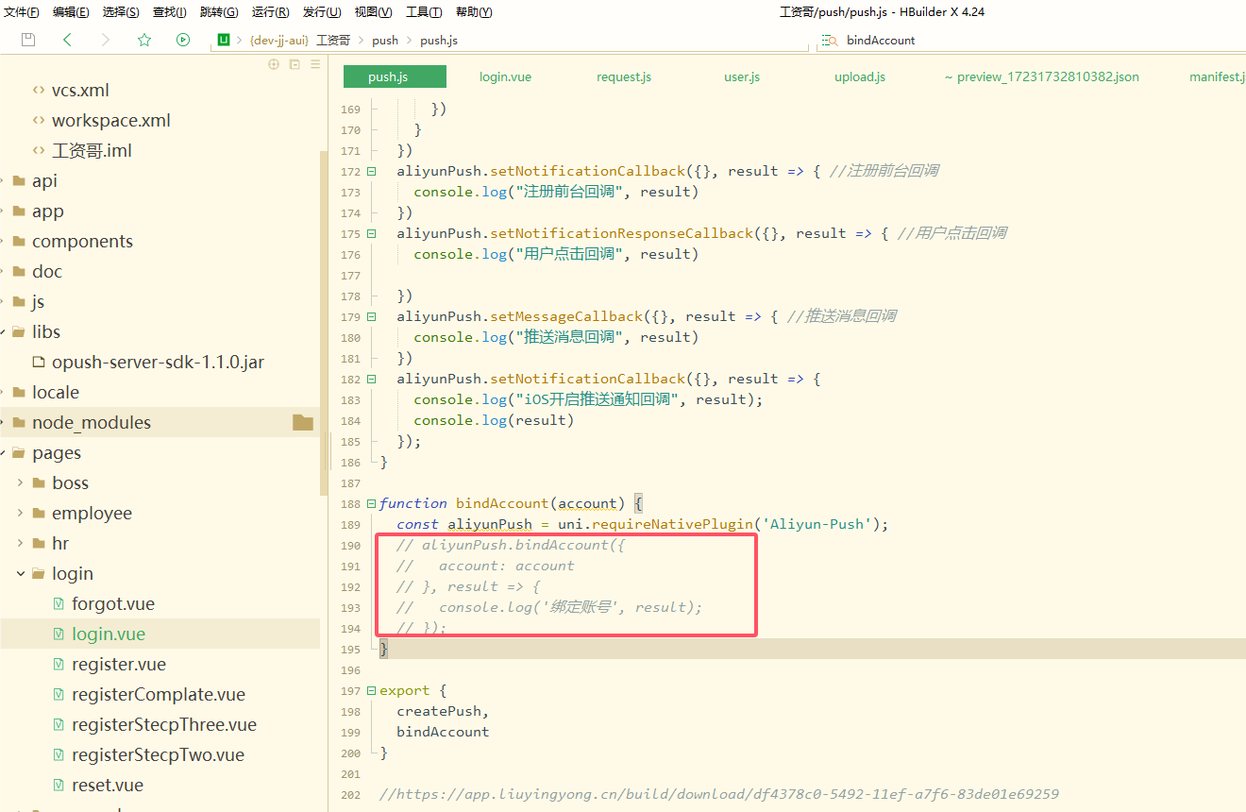
Task: Open the 发行(U) menu
Action: 322,12
